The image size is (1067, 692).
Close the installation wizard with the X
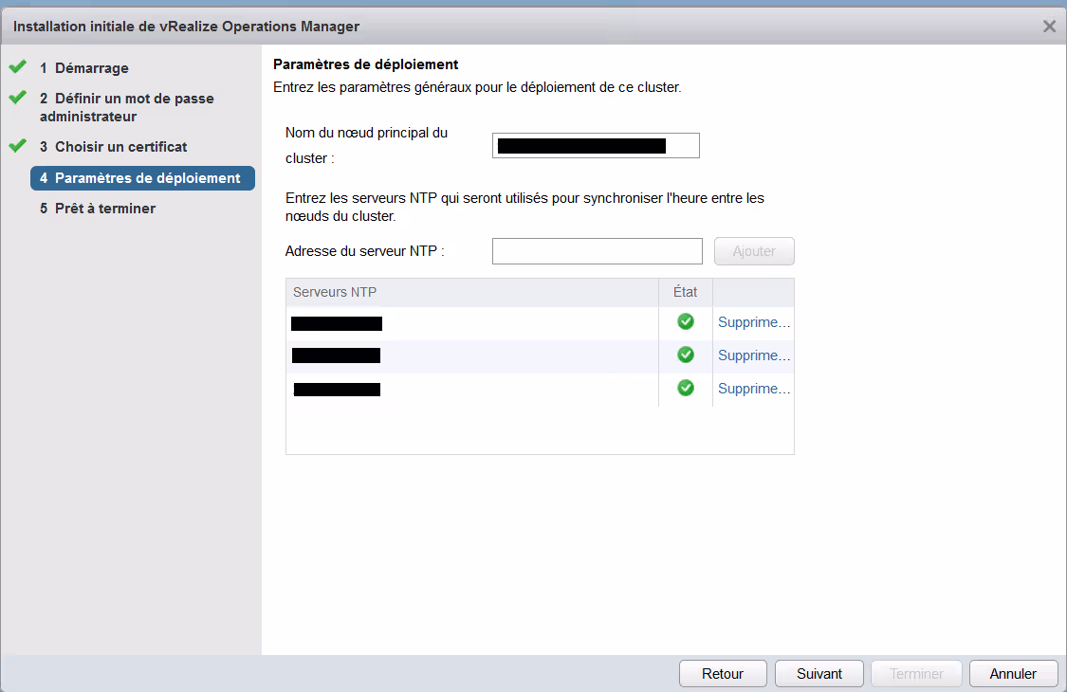point(1049,27)
